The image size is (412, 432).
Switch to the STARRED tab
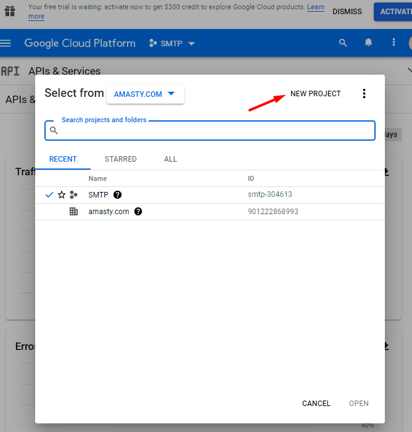121,159
